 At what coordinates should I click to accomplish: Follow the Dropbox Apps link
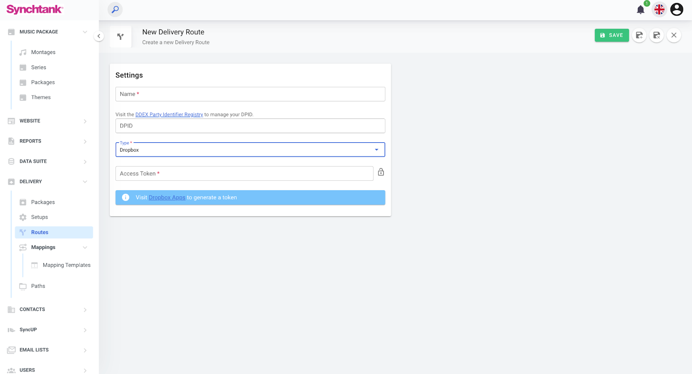[167, 198]
